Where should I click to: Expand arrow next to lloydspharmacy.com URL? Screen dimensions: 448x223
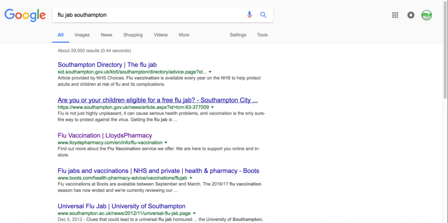(166, 143)
